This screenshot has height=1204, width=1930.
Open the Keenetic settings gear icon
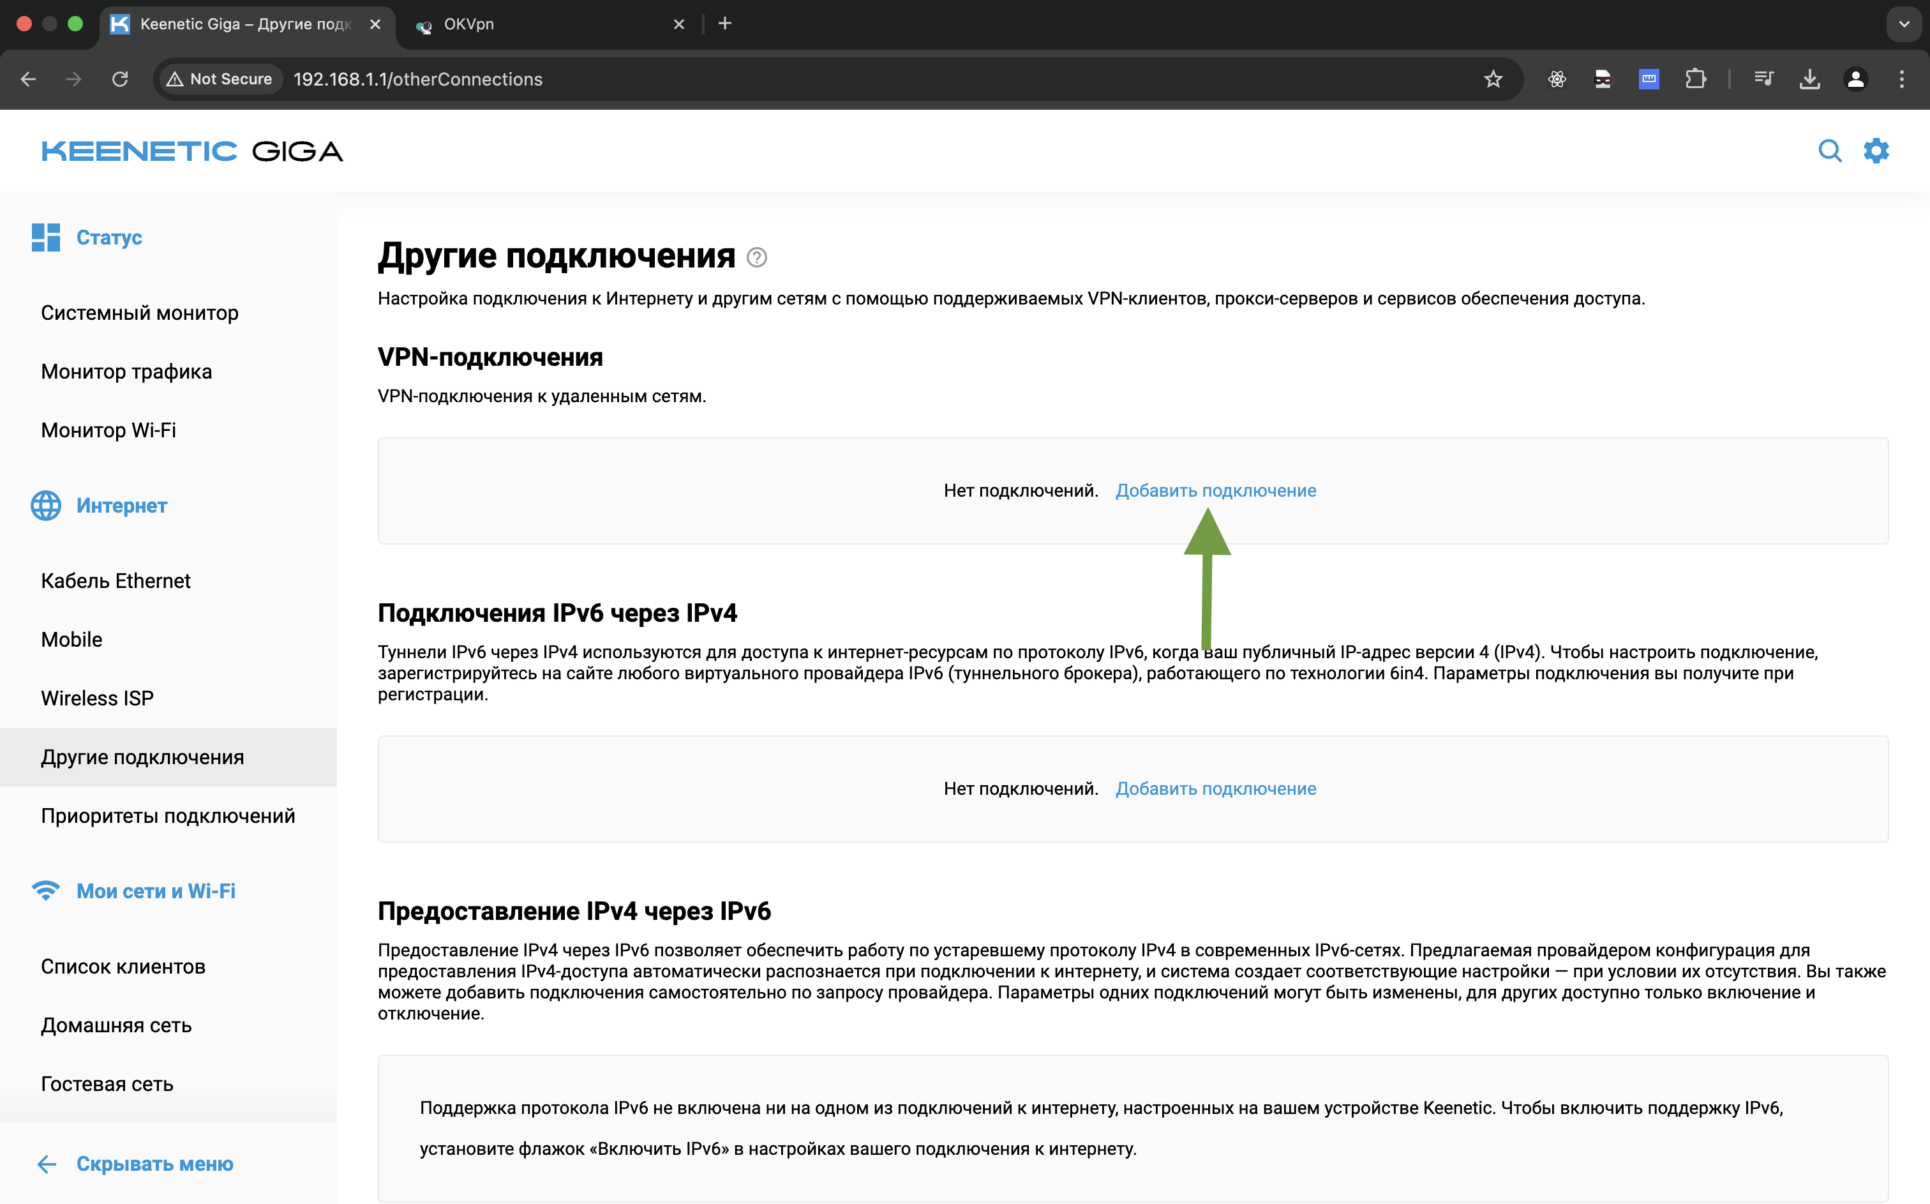click(1876, 151)
